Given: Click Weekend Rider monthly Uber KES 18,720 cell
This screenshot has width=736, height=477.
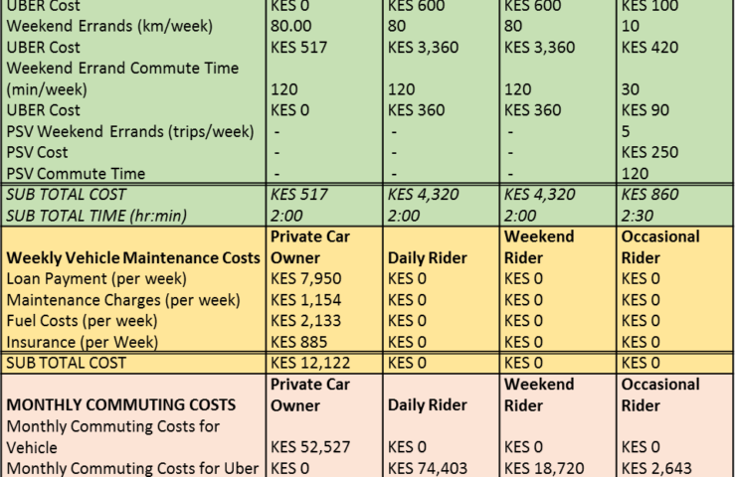Looking at the screenshot, I should coord(558,468).
